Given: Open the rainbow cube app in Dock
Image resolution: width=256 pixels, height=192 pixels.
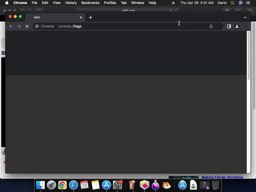Looking at the screenshot, I should click(144, 185).
